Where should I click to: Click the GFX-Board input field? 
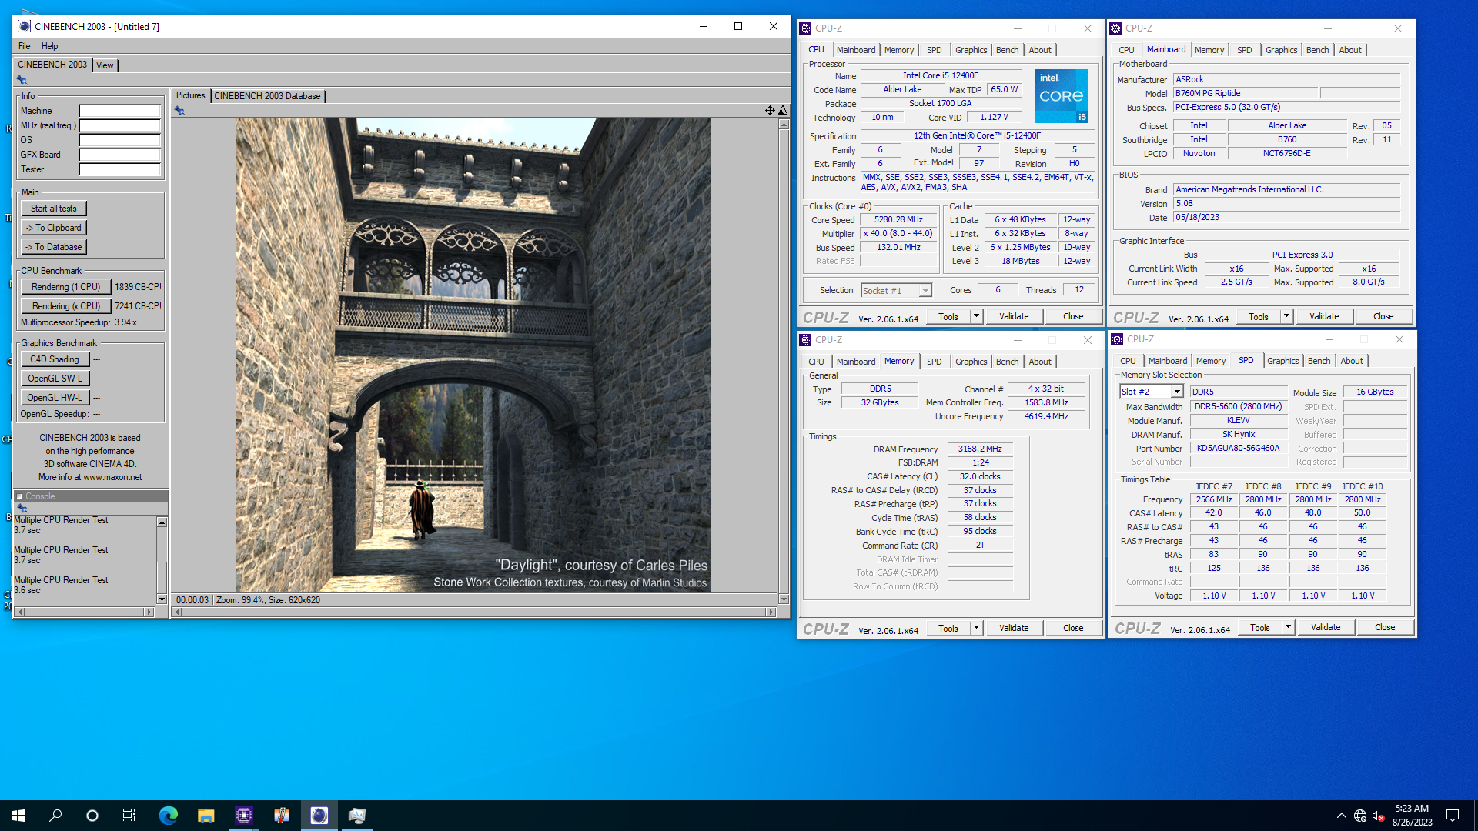click(120, 155)
